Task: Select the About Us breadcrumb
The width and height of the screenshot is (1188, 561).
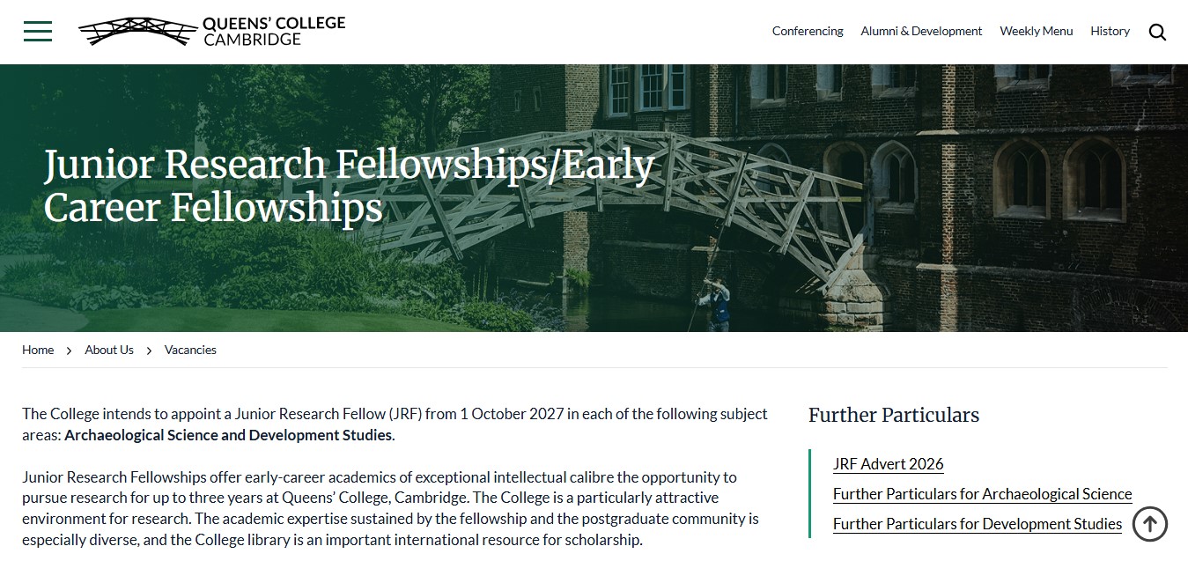Action: 109,350
